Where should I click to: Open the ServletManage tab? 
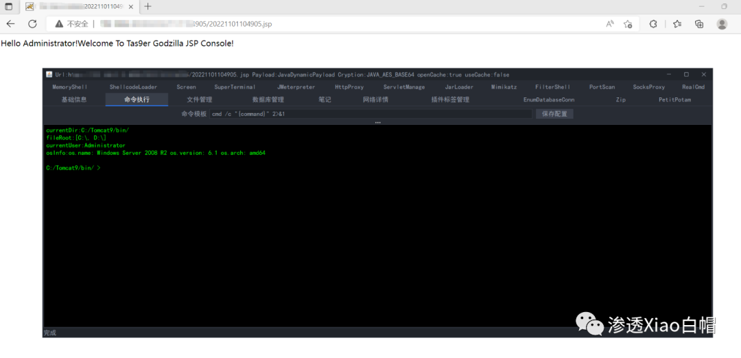pos(404,87)
